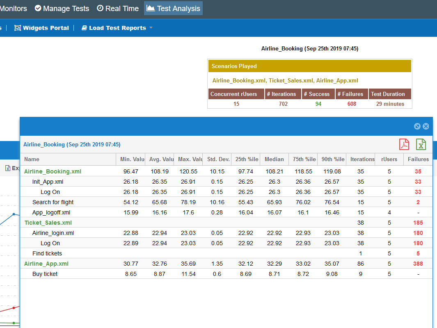Image resolution: width=437 pixels, height=328 pixels.
Task: Select the Ticket_Sales.xml scenario row
Action: coord(227,223)
